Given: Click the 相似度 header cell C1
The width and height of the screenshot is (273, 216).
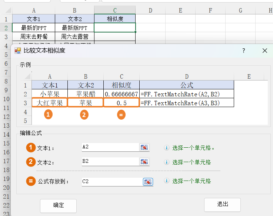Looking at the screenshot, I should [115, 19].
